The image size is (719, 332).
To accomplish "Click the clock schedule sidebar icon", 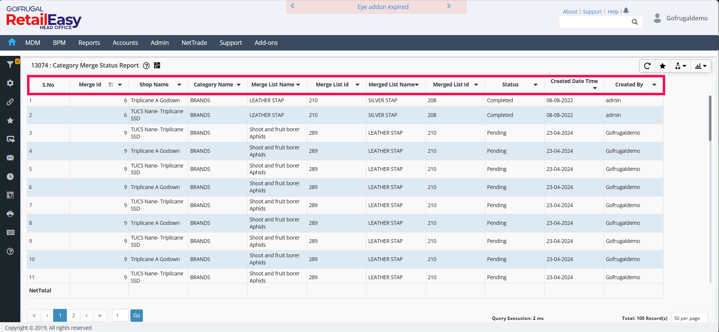I will 10,177.
